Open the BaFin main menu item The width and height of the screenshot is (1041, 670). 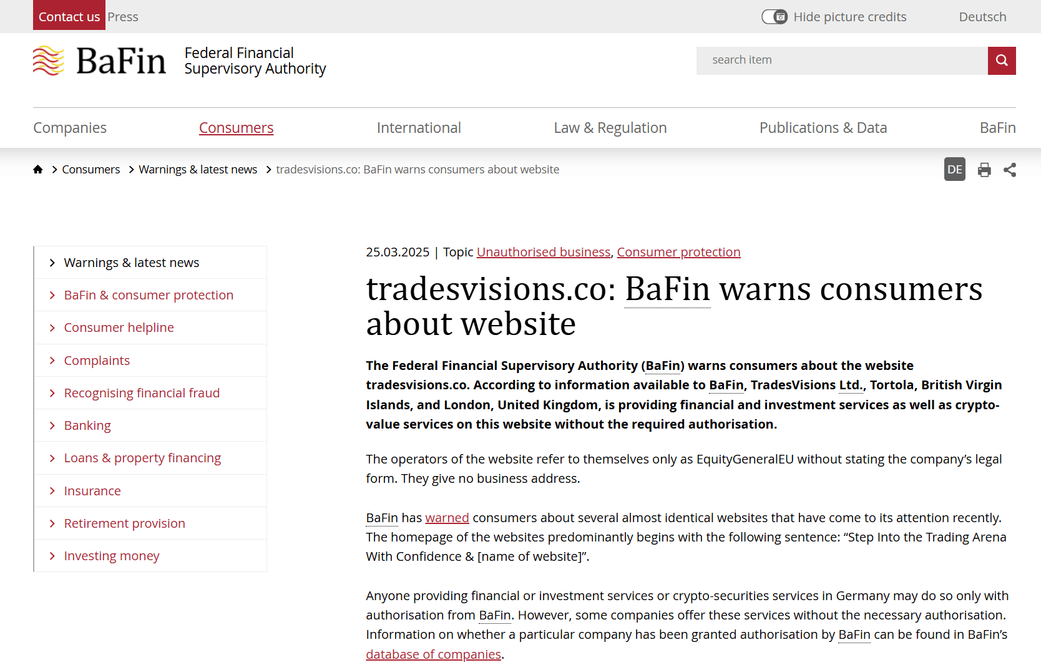(x=998, y=128)
